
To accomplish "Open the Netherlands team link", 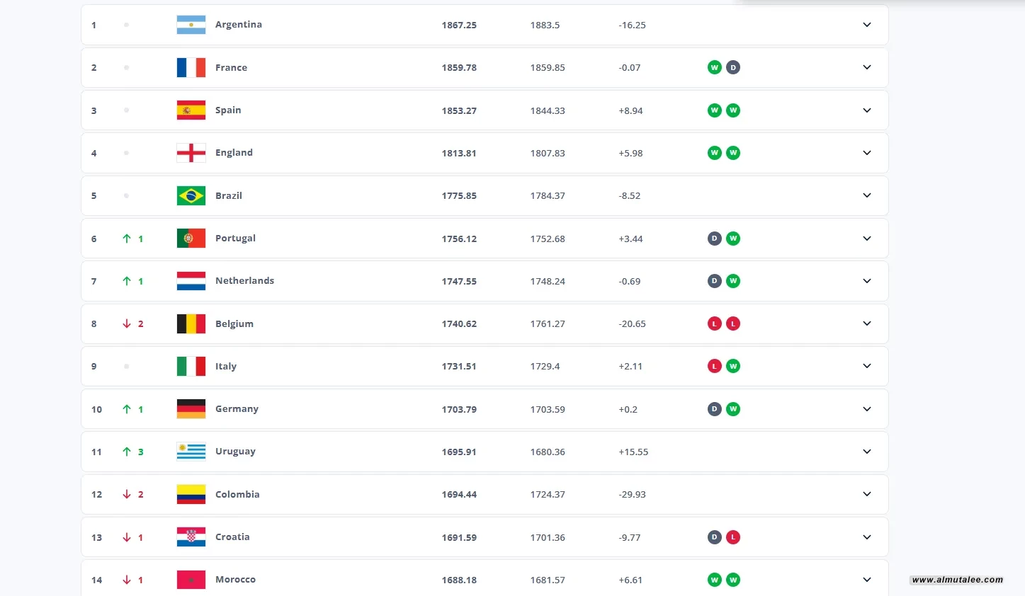I will (x=244, y=281).
